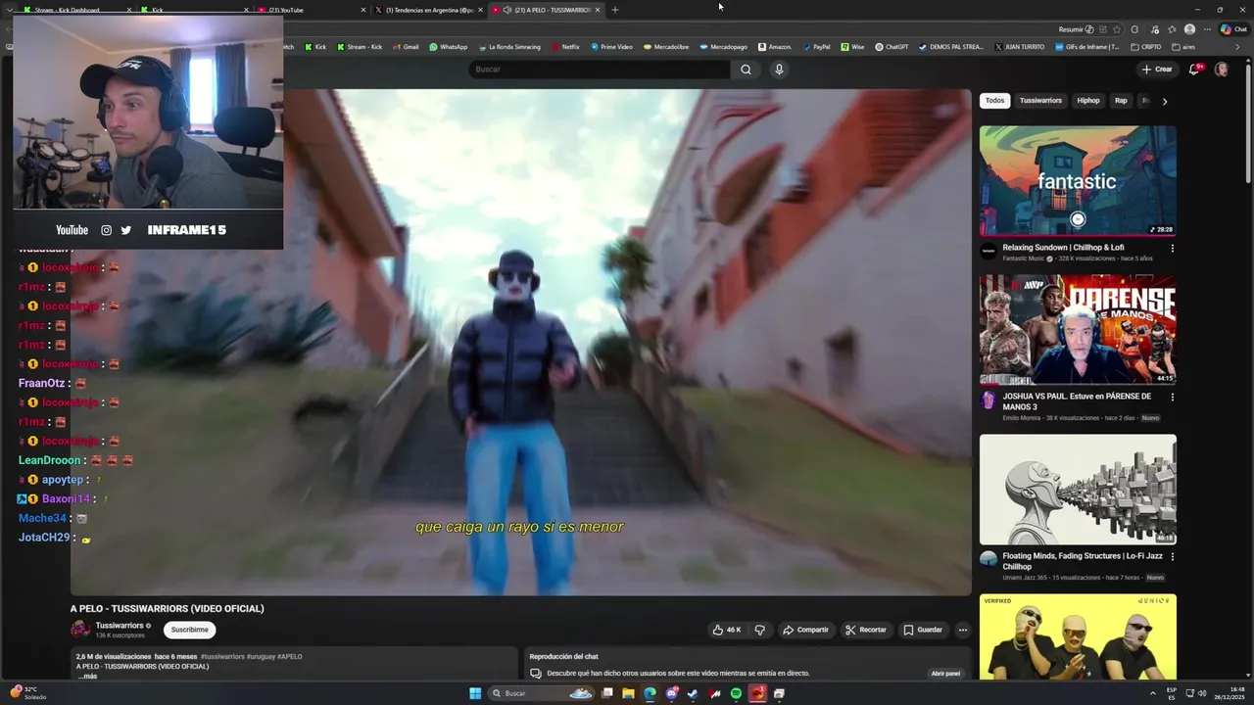The width and height of the screenshot is (1254, 705).
Task: Click the video player to pause
Action: [x=520, y=342]
